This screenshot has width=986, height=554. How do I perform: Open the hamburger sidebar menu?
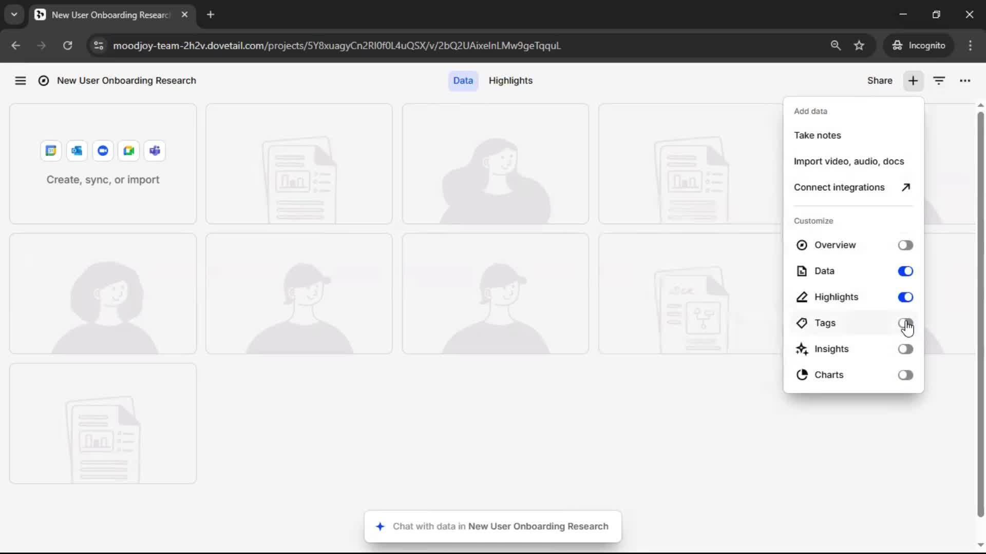20,81
